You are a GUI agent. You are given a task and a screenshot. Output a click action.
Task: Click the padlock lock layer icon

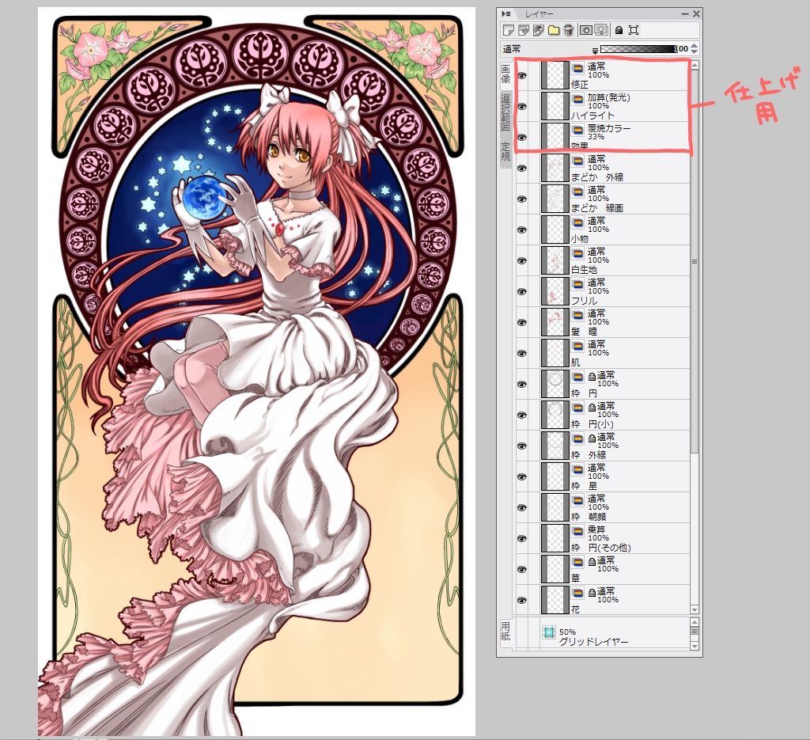coord(619,30)
